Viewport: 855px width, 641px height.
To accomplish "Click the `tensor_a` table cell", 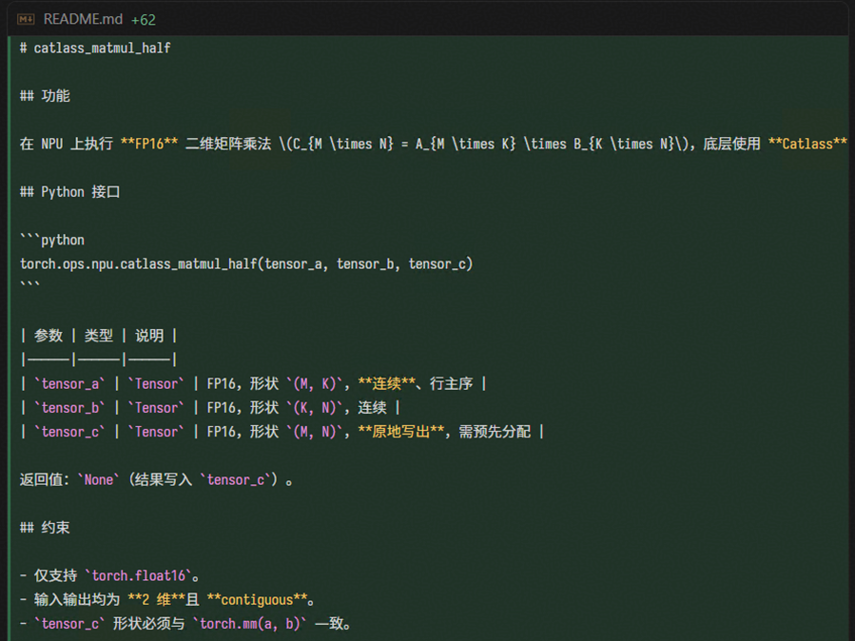I will point(69,383).
